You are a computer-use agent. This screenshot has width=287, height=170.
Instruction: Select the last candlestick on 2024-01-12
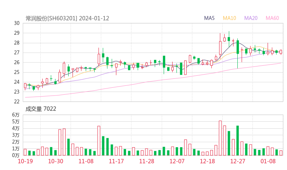(281, 52)
